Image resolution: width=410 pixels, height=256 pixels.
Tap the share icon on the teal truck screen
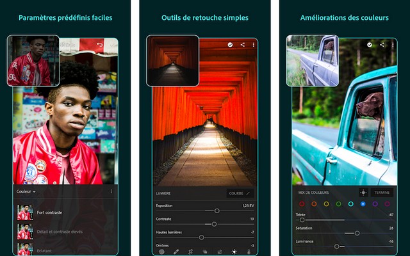click(x=382, y=45)
